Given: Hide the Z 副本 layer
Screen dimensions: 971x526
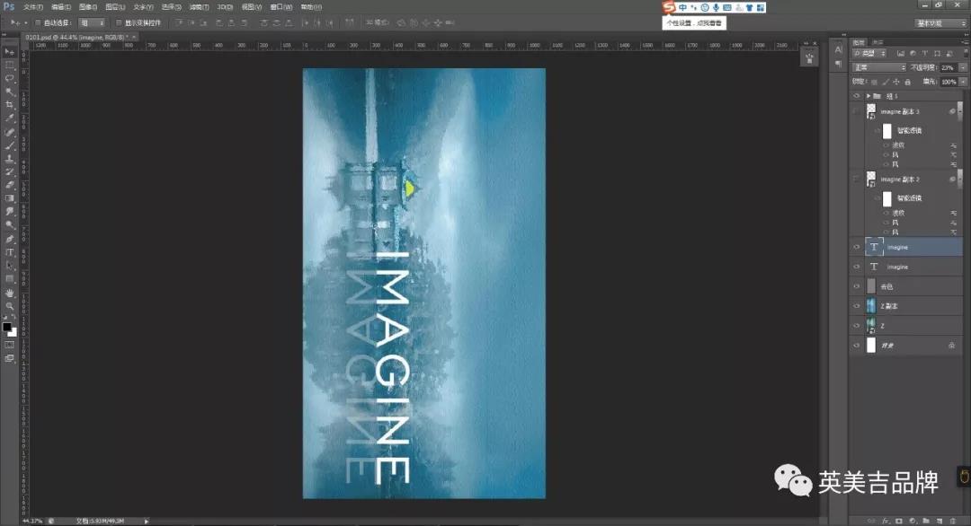Looking at the screenshot, I should pos(857,306).
